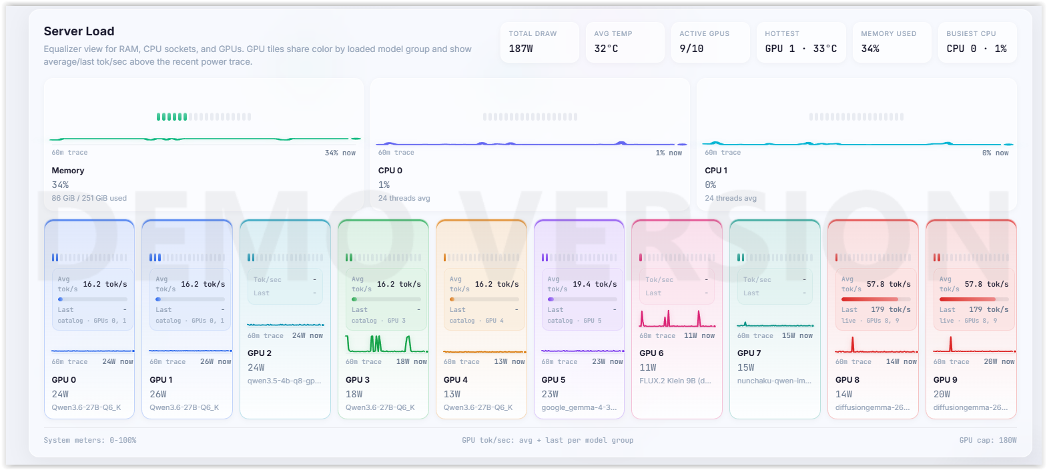Select the GPU 4 title label

pyautogui.click(x=456, y=380)
